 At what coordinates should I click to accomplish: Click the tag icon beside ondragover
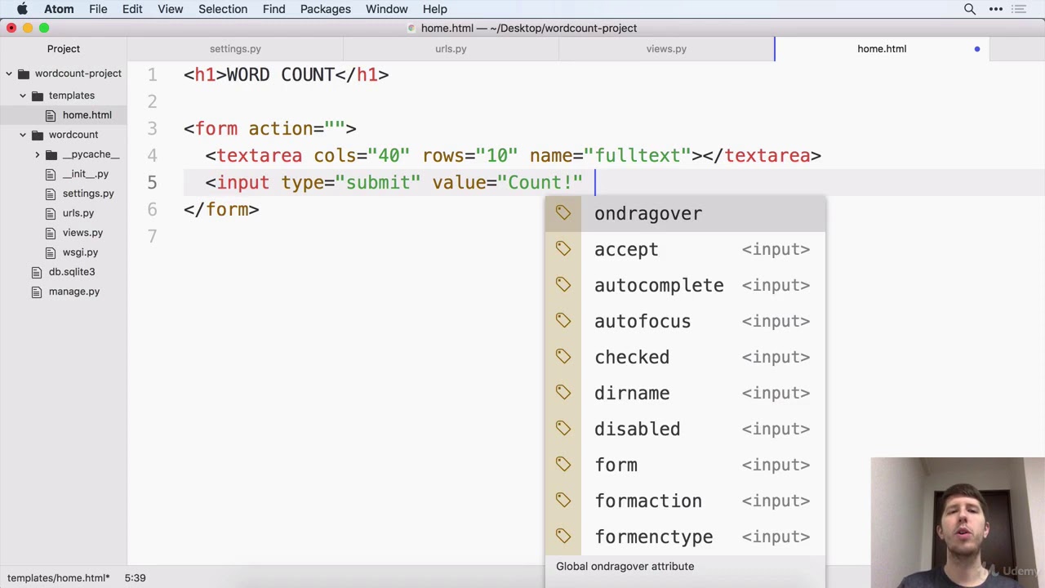[563, 213]
